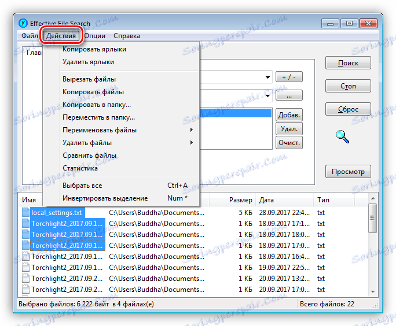
Task: Click file icon of local_settings.txt
Action: pos(25,212)
